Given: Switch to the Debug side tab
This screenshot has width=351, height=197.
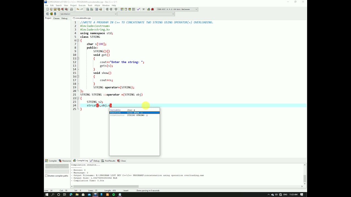Looking at the screenshot, I should click(x=64, y=18).
